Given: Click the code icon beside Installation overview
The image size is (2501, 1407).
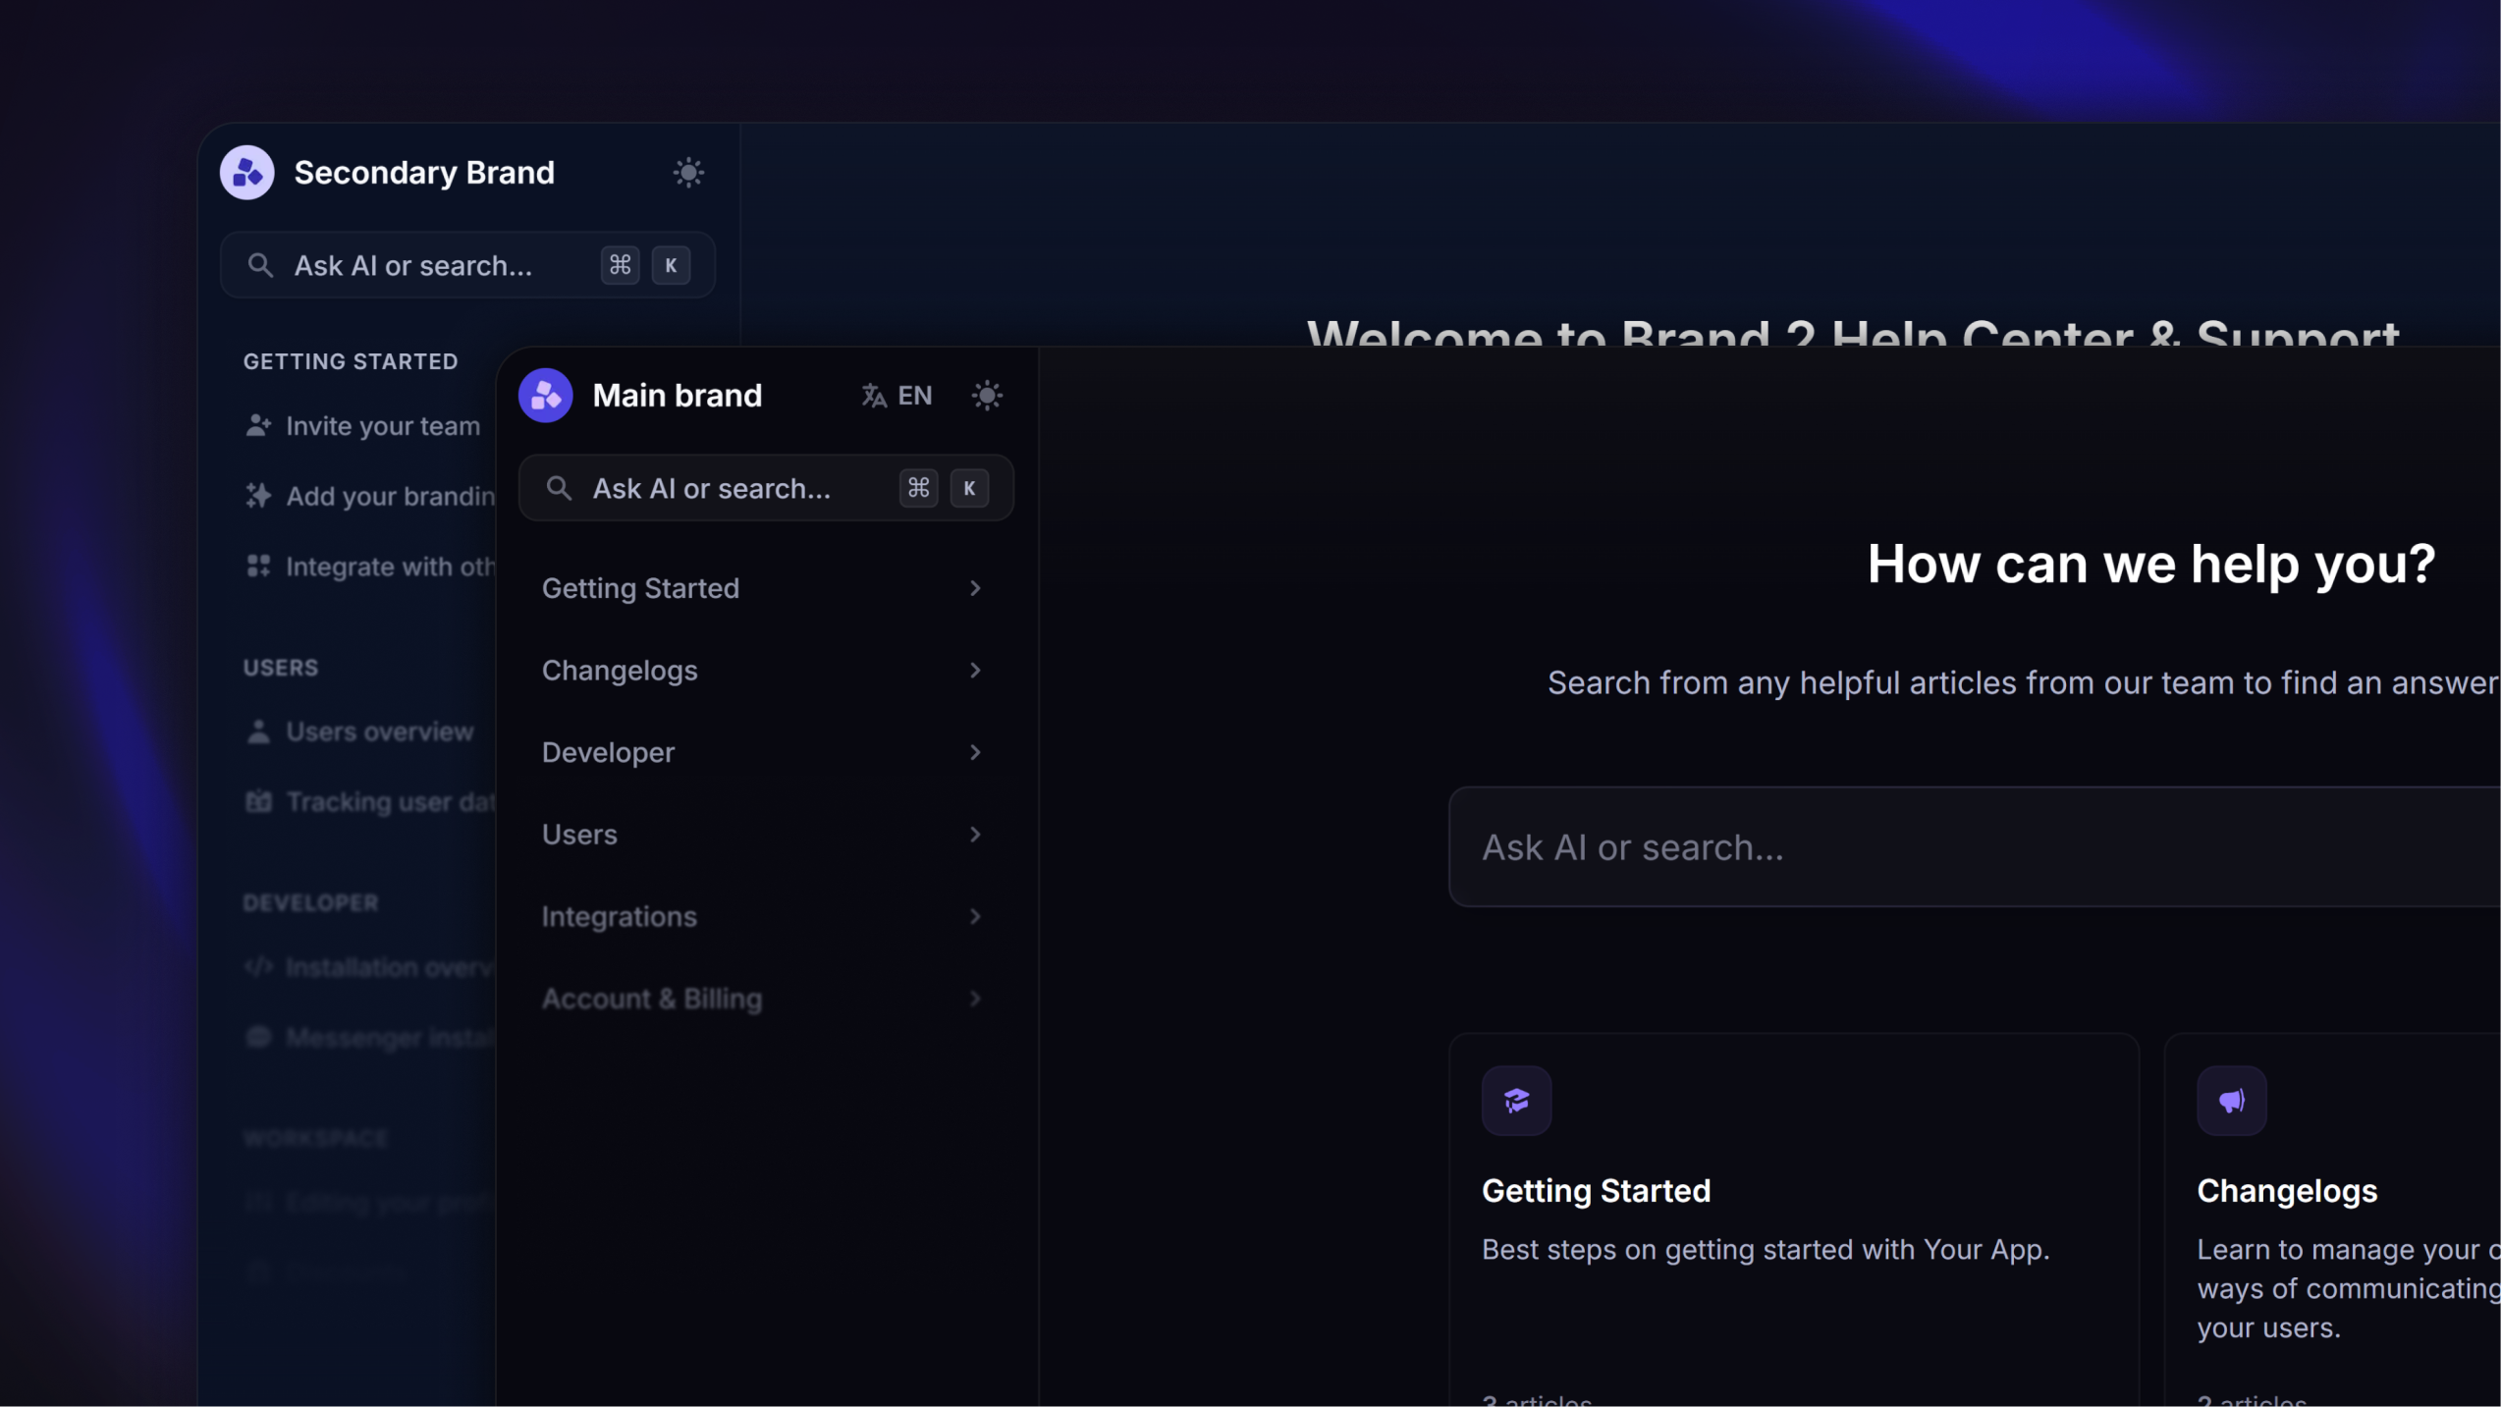Looking at the screenshot, I should [258, 967].
